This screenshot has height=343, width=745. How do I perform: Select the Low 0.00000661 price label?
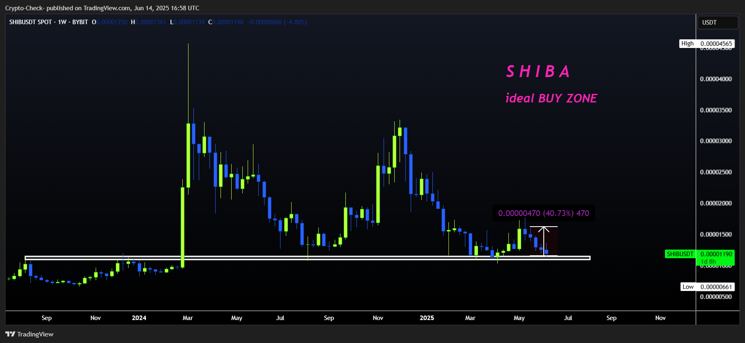point(707,287)
